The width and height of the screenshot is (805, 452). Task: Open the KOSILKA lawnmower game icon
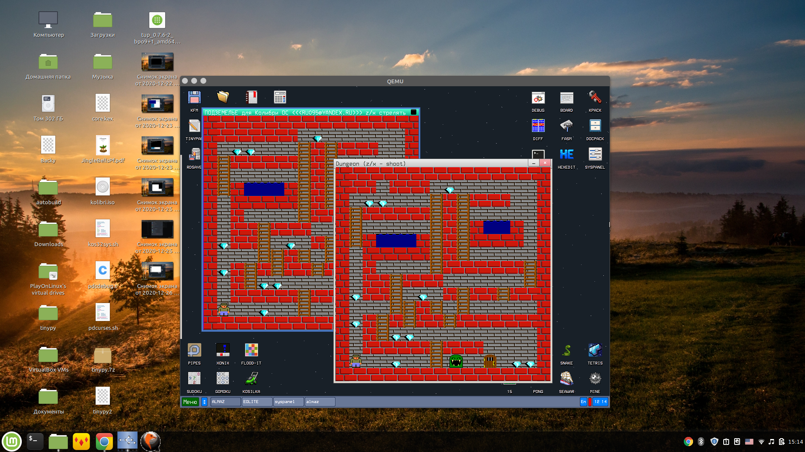(x=251, y=379)
